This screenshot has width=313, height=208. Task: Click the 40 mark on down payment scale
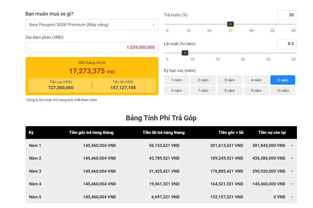[x=251, y=31]
